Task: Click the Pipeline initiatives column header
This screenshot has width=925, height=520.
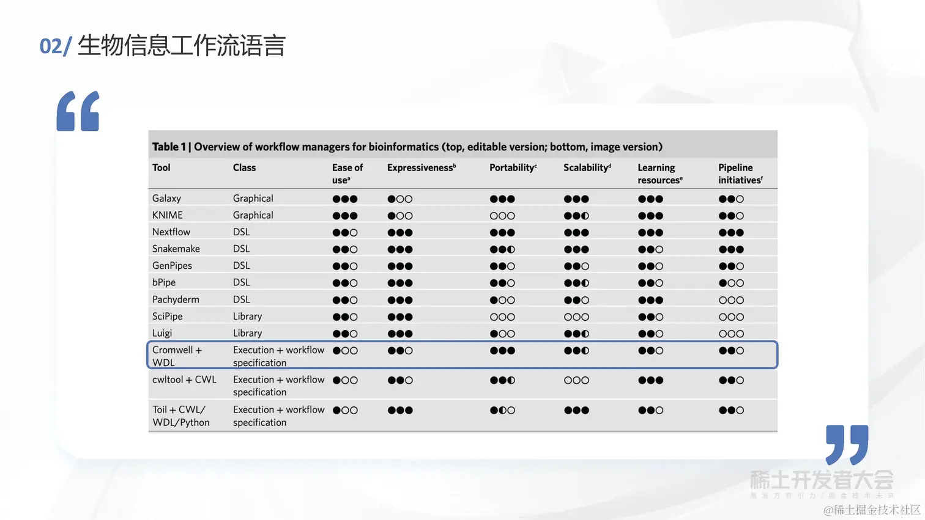Action: click(740, 174)
